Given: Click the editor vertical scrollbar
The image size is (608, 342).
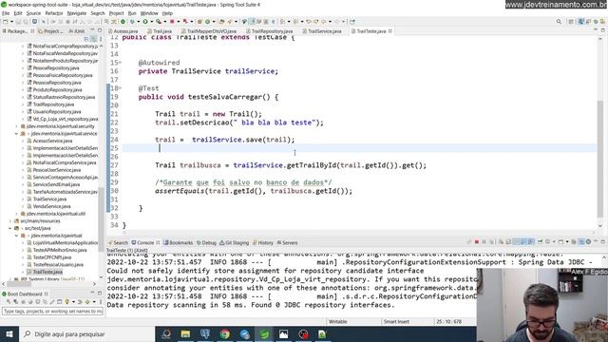Looking at the screenshot, I should (x=599, y=159).
